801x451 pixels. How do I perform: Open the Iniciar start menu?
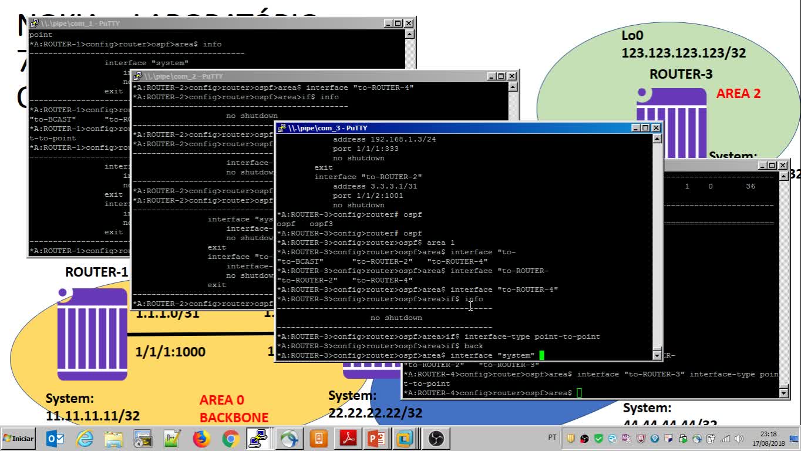(x=18, y=438)
